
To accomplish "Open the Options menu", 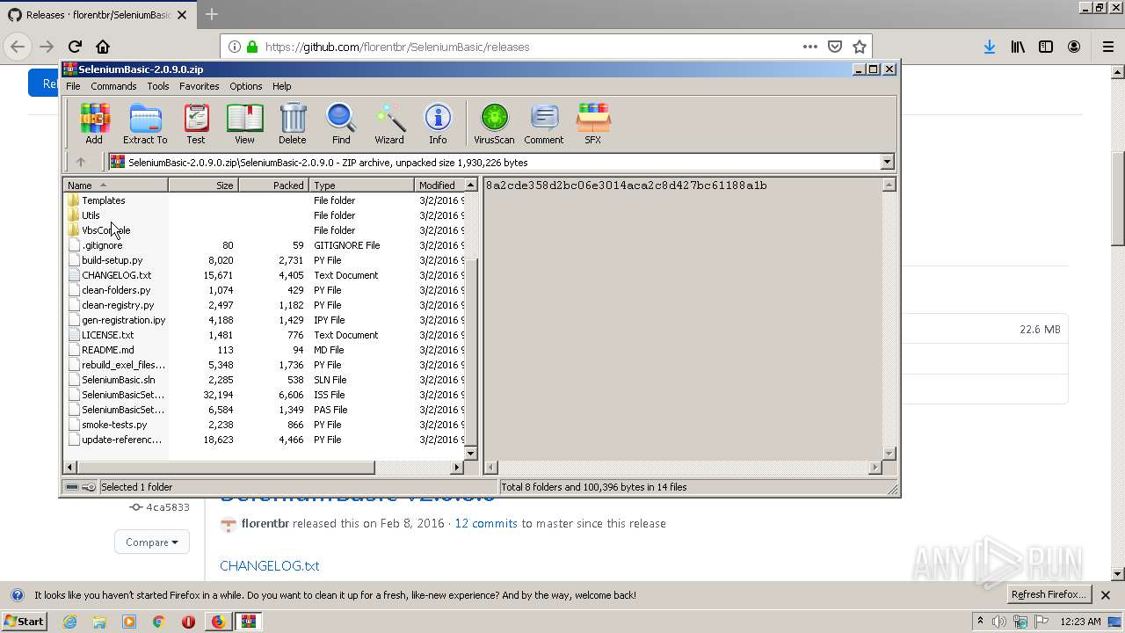I will coord(246,86).
